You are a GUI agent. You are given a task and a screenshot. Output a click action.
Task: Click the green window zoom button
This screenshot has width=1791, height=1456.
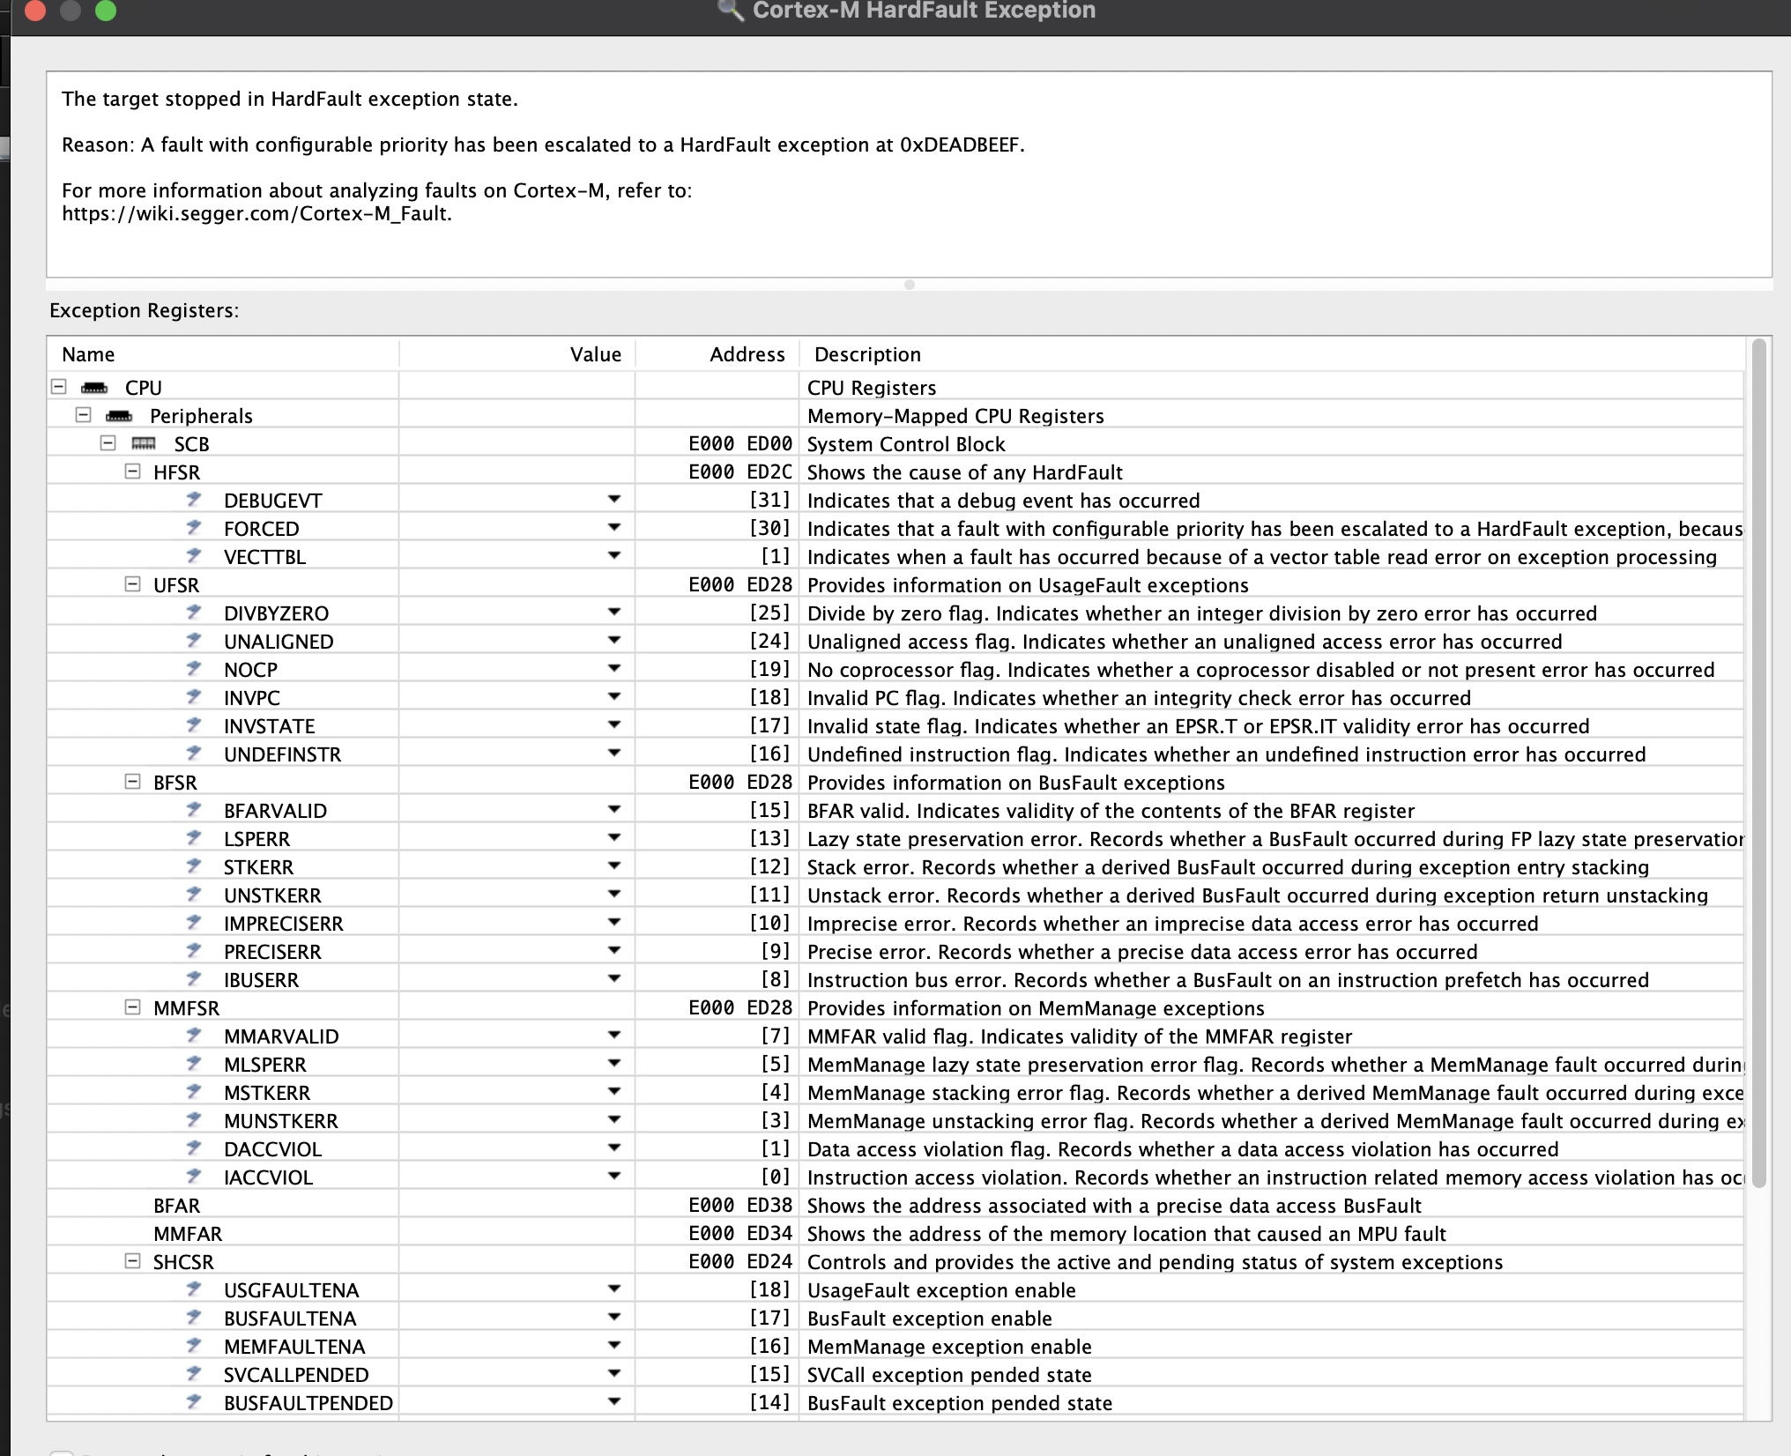pyautogui.click(x=106, y=11)
